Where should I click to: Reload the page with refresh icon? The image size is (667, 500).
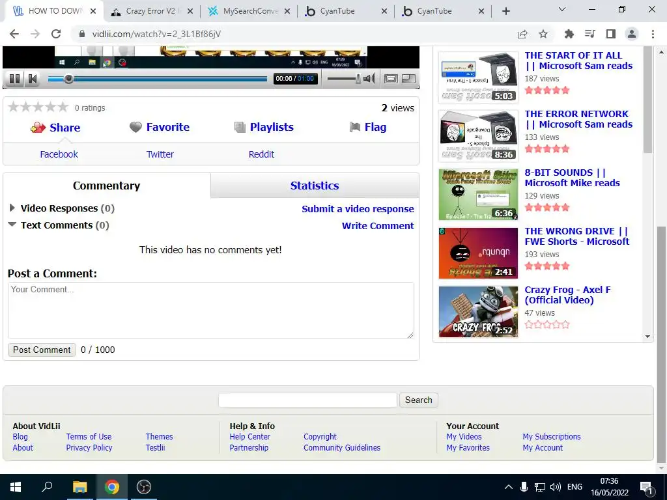pos(56,34)
